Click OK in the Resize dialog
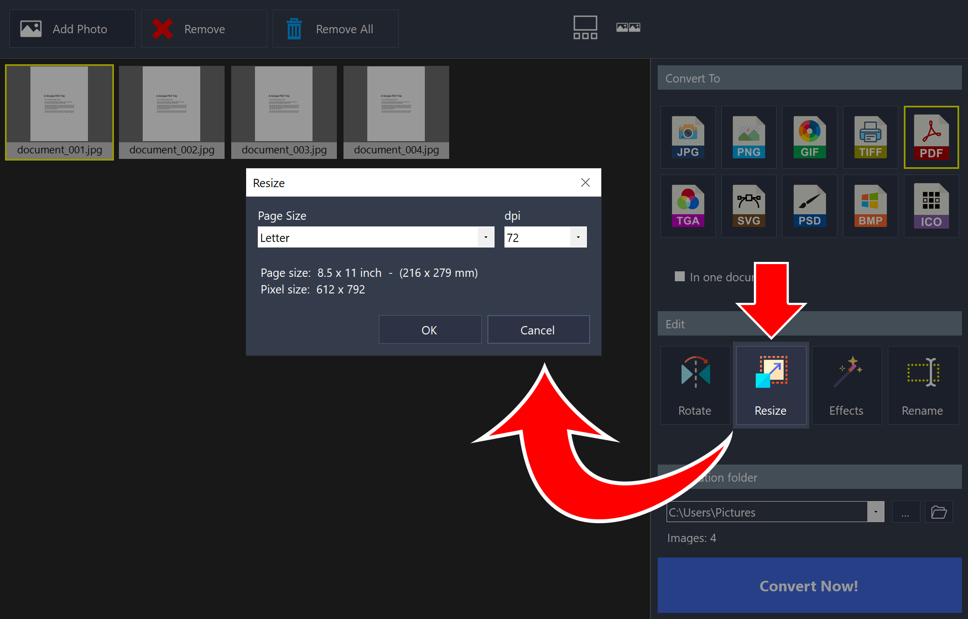 click(430, 330)
